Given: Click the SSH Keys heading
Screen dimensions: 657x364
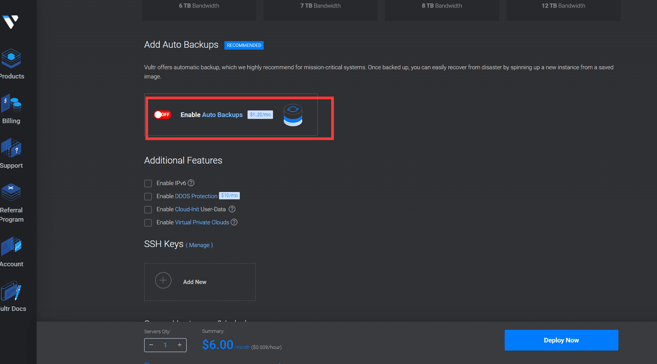Looking at the screenshot, I should coord(164,244).
